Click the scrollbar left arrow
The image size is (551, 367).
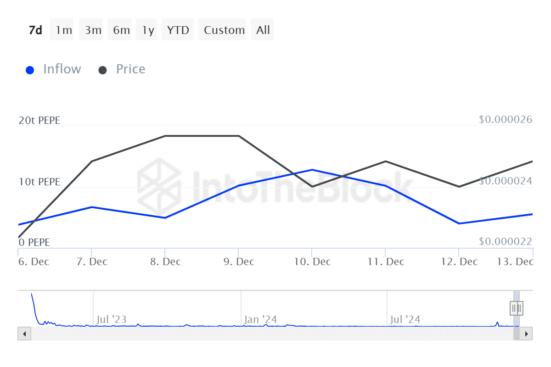coord(24,334)
